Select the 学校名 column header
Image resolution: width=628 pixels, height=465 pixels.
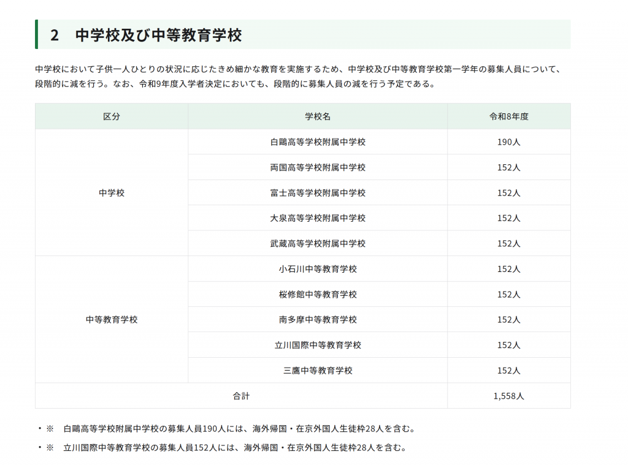click(x=319, y=116)
